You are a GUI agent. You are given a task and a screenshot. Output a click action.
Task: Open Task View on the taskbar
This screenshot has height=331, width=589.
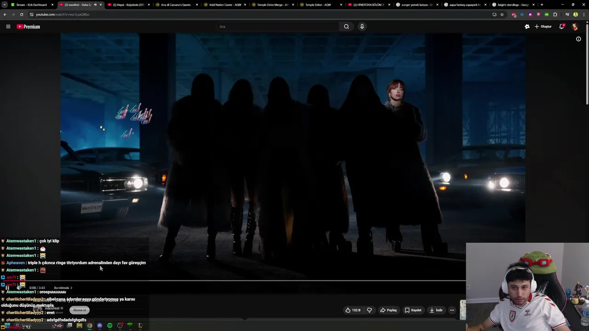coord(69,325)
